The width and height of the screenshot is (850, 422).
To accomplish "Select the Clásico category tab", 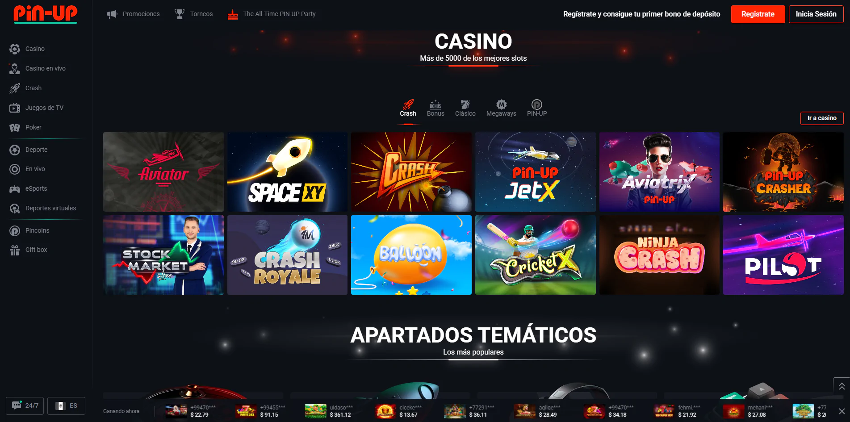I will [465, 109].
